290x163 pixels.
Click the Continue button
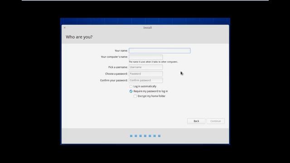(216, 121)
